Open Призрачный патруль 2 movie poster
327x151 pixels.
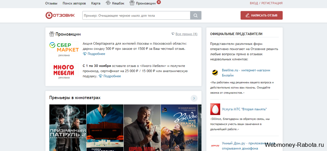(x=68, y=128)
